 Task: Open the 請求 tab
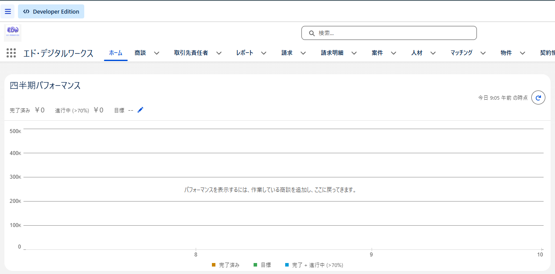[x=287, y=53]
